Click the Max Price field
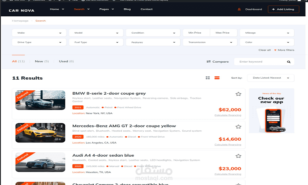Viewport: 308px width, 185px height. pyautogui.click(x=224, y=33)
